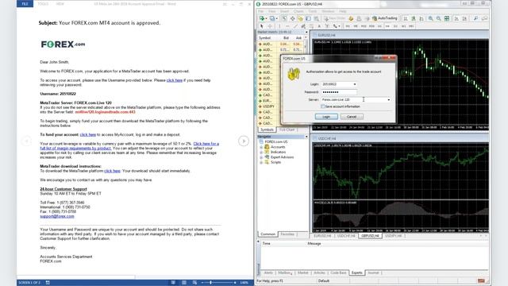Open the arrows objects dropdown

point(339,26)
